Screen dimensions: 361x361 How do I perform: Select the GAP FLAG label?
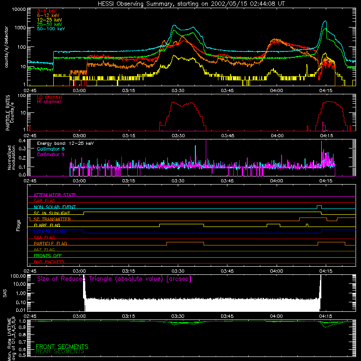pyautogui.click(x=44, y=201)
